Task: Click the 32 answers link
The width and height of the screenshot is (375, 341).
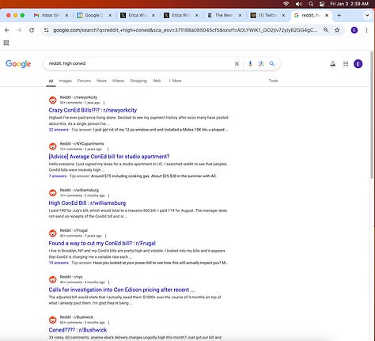Action: [59, 130]
